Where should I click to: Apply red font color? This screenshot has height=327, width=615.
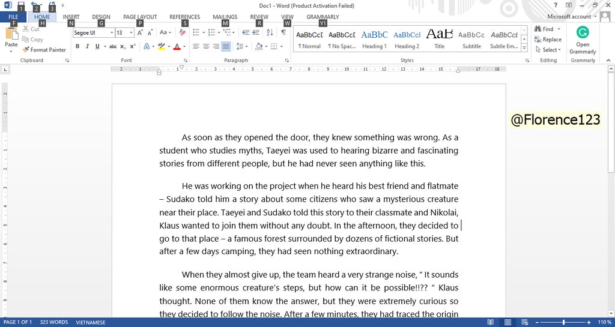177,46
